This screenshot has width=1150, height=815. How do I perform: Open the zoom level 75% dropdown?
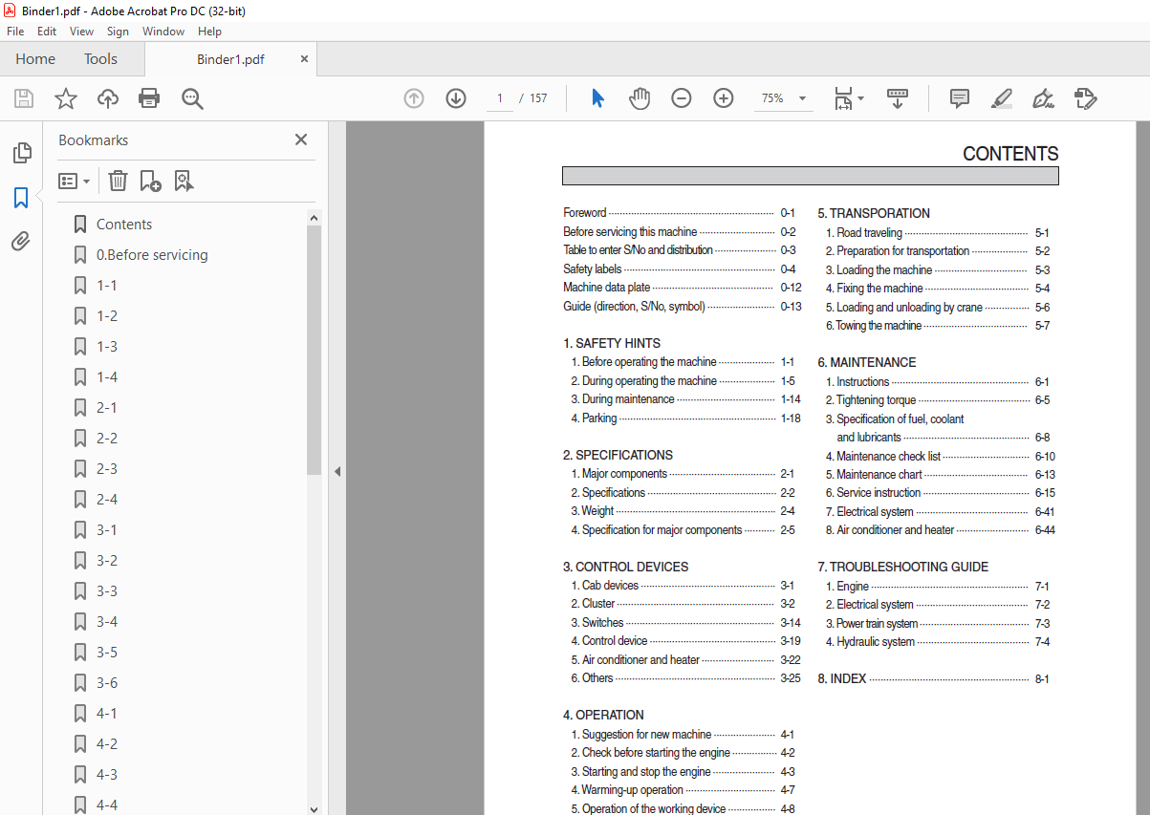coord(801,98)
